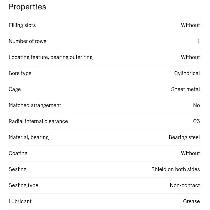This screenshot has width=210, height=210.
Task: Click the Material, bearing label
Action: tap(29, 137)
